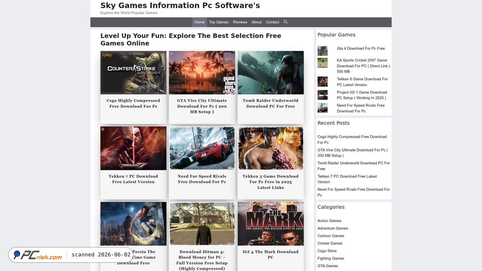Open 'Tekken 6 Game Download' popular link
Screen dimensions: 482x271
coord(362,82)
